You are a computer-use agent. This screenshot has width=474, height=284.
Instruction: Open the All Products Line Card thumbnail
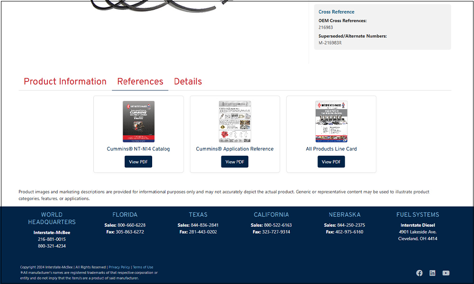(331, 122)
